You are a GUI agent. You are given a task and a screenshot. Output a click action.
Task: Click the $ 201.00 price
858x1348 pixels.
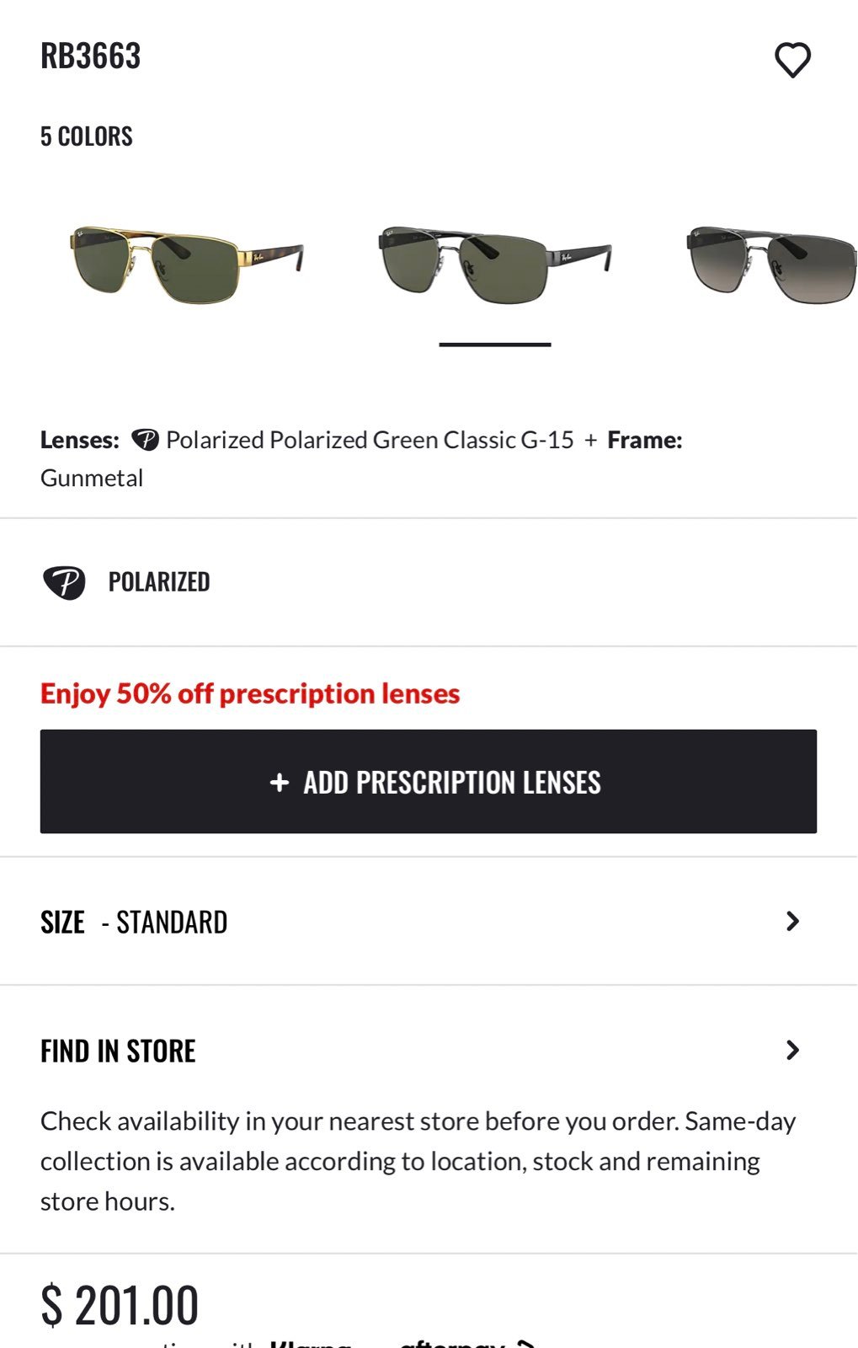click(x=120, y=1305)
